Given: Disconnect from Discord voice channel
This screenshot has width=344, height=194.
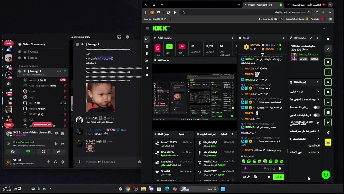Looking at the screenshot, I should click(x=63, y=144).
